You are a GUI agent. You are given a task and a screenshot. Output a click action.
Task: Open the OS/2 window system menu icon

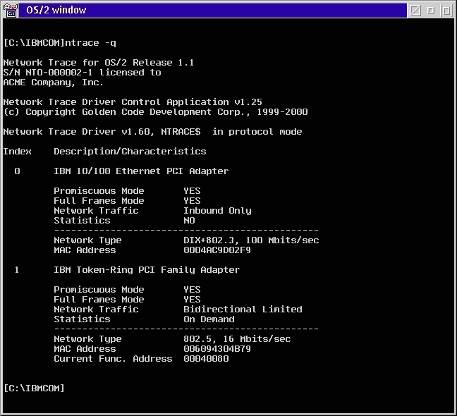11,10
